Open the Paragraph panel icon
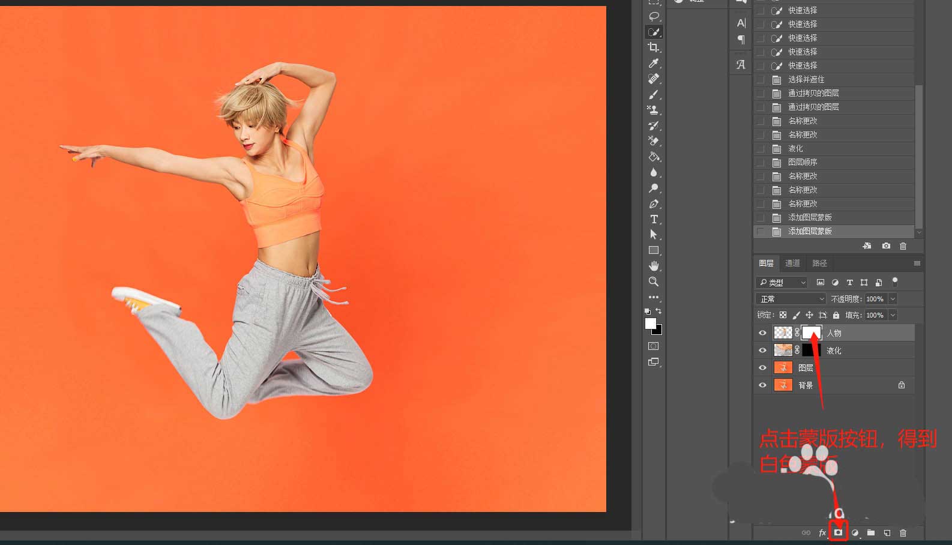952x545 pixels. [x=741, y=40]
